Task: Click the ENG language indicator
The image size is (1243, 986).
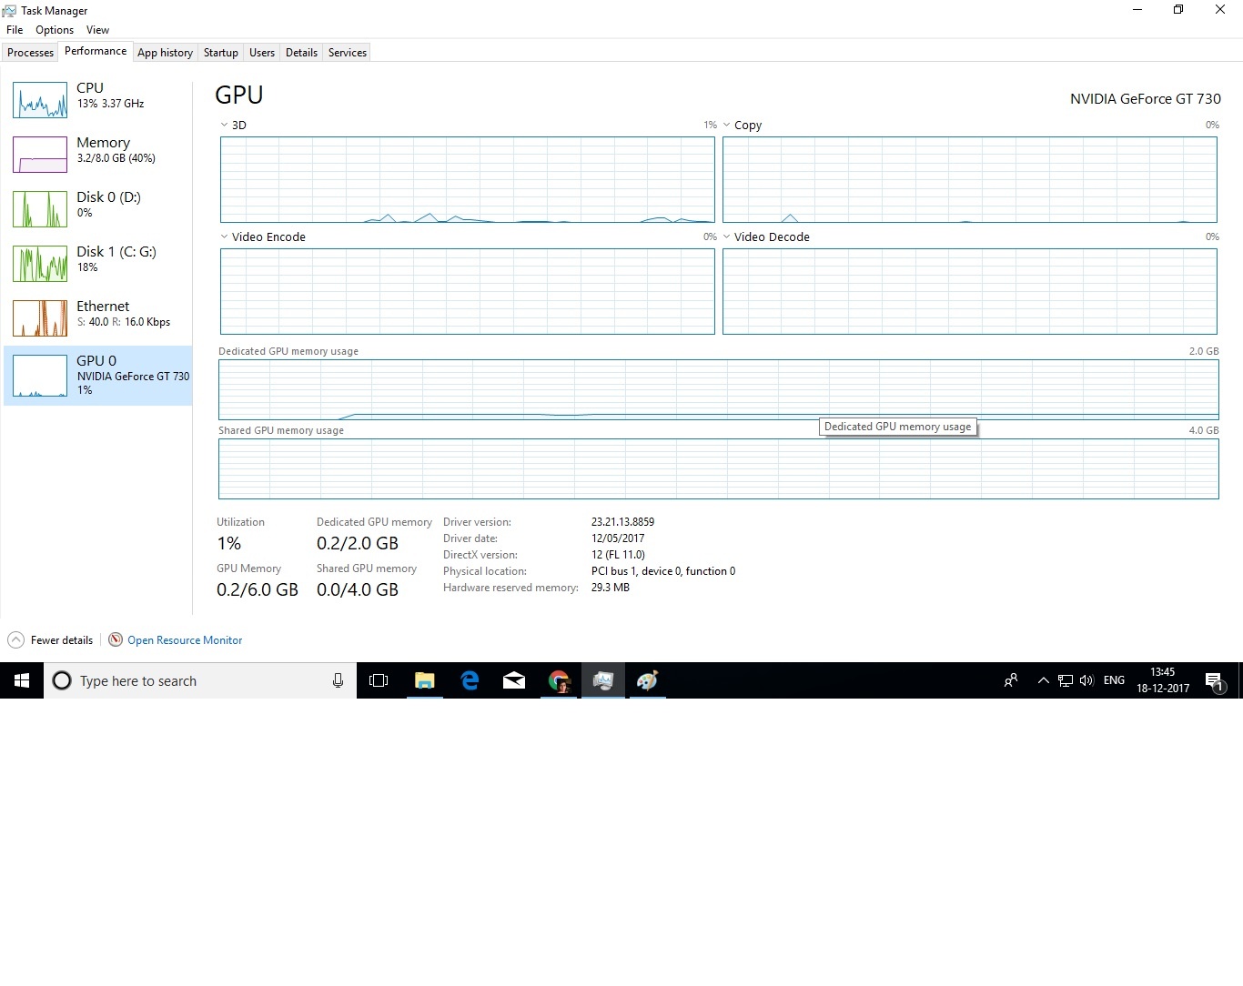Action: [x=1114, y=680]
